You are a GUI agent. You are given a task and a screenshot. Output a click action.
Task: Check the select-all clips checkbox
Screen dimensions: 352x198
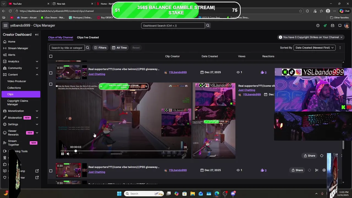point(51,56)
